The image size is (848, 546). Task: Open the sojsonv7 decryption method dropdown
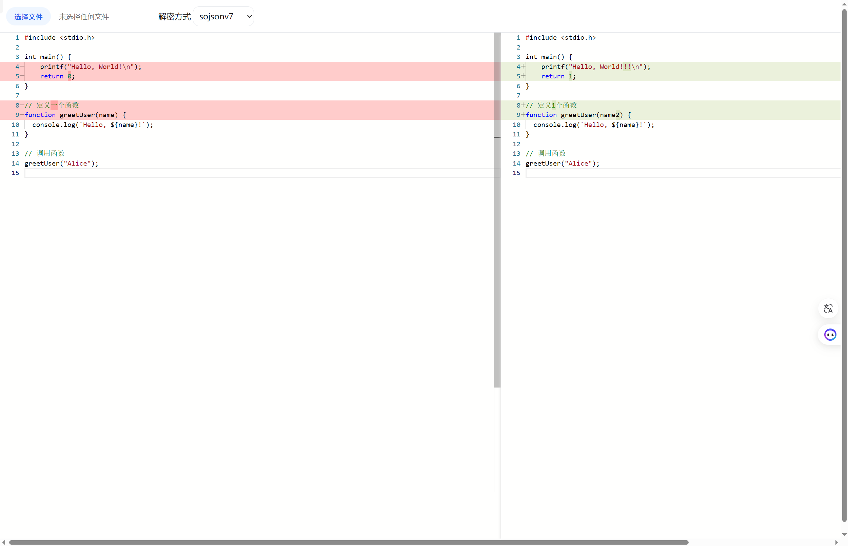pyautogui.click(x=223, y=16)
